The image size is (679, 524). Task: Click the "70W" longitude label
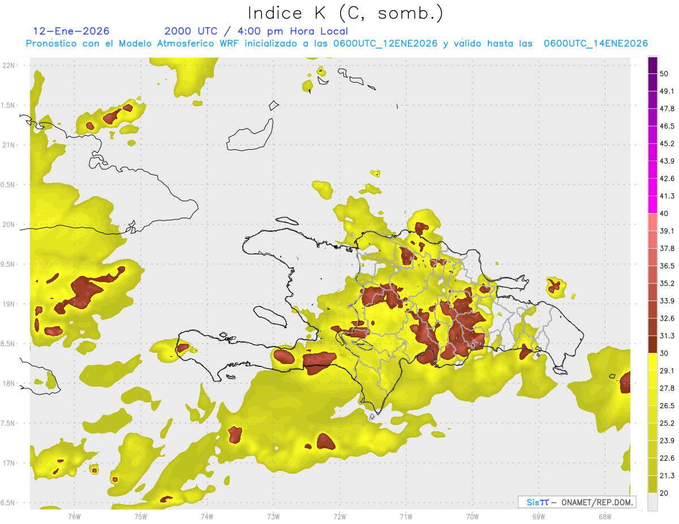click(472, 516)
